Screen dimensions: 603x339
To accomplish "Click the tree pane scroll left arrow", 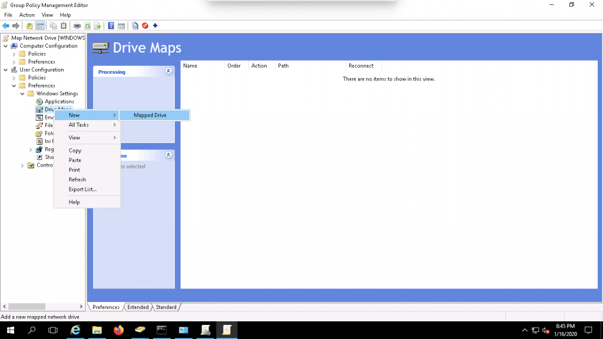I will pos(5,307).
